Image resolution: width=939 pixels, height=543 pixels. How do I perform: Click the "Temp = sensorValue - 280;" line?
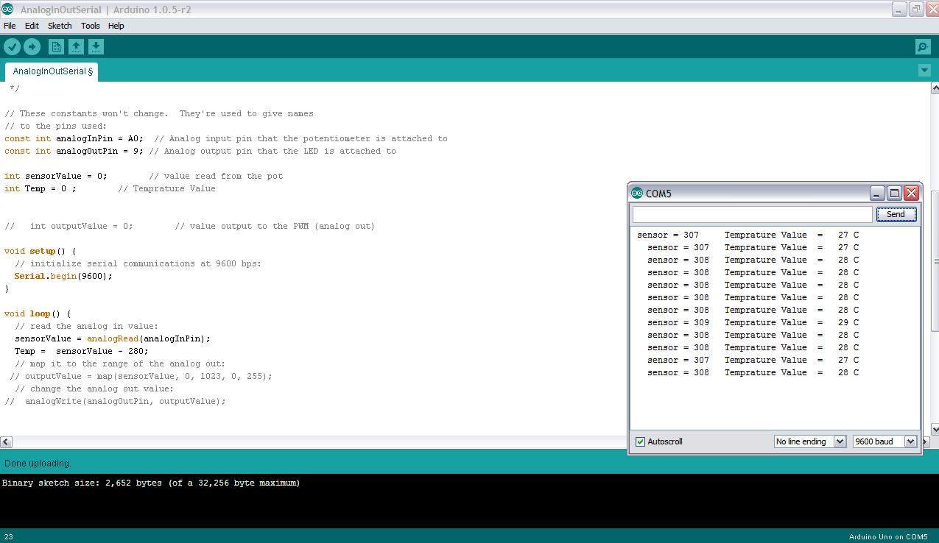pyautogui.click(x=81, y=351)
